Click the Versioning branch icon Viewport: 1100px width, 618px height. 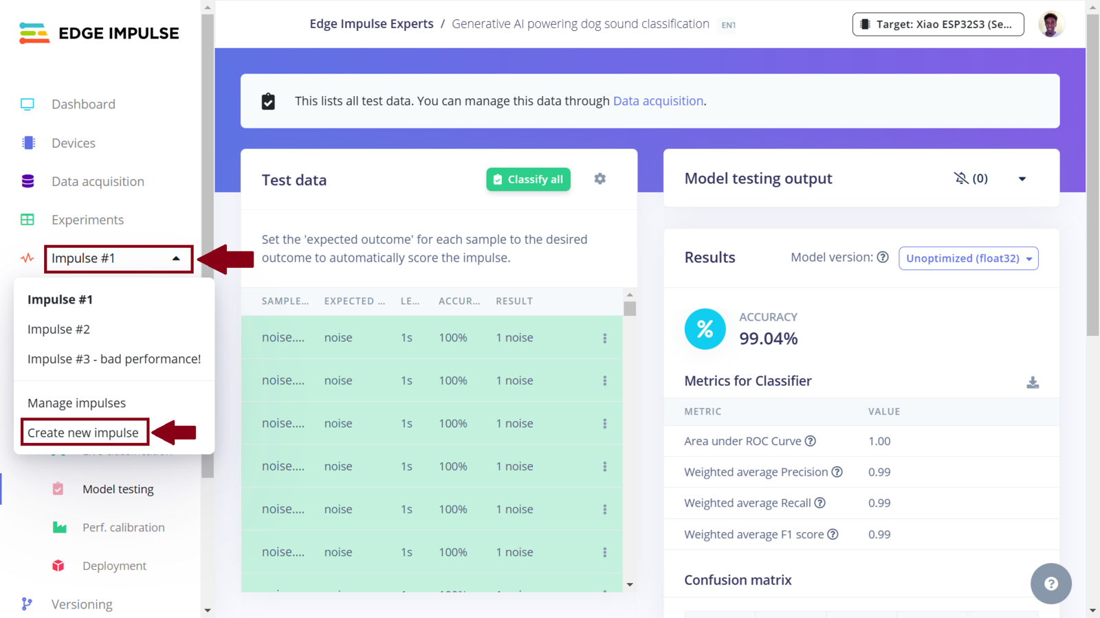tap(27, 604)
